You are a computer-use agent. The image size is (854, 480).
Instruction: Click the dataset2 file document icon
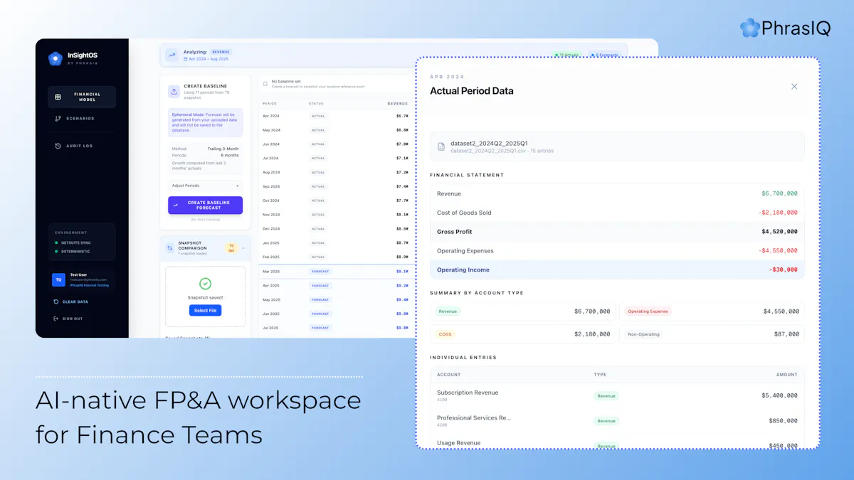point(441,146)
